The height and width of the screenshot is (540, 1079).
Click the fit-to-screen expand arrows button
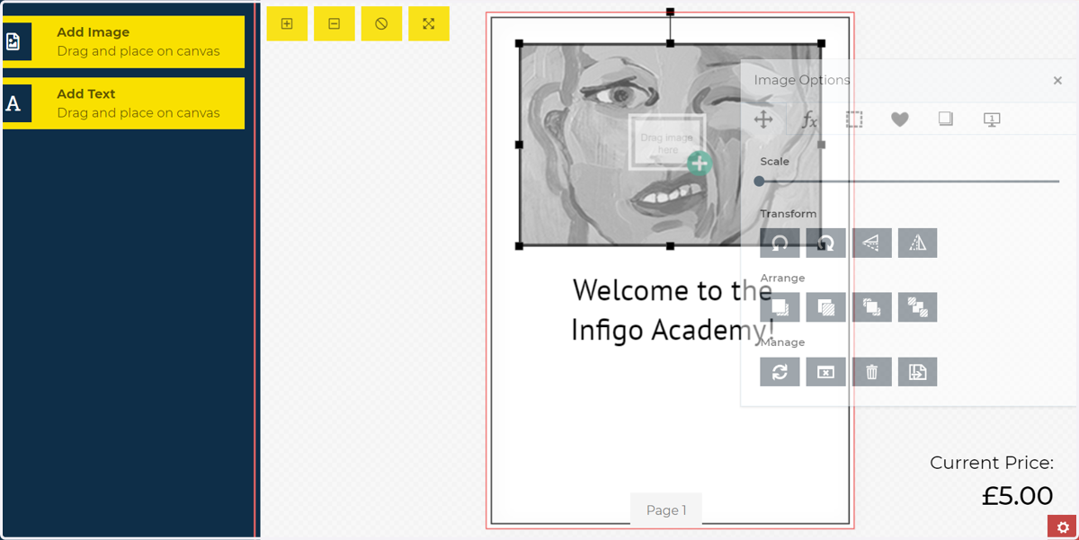click(429, 24)
